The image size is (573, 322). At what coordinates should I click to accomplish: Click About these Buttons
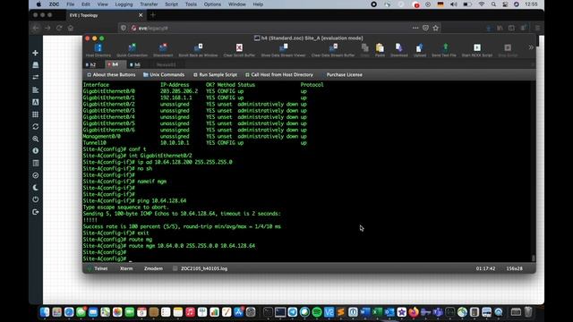coord(111,74)
